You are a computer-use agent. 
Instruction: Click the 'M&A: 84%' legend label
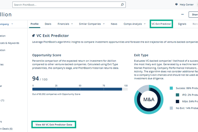(190, 101)
